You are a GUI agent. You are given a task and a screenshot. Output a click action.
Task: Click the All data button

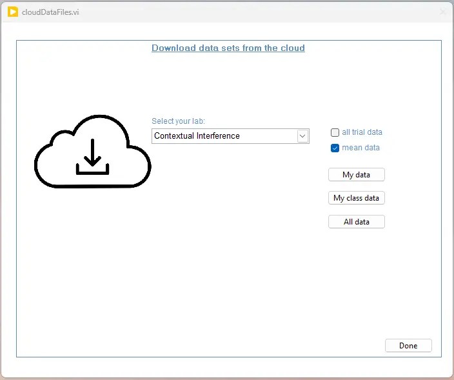pyautogui.click(x=357, y=222)
